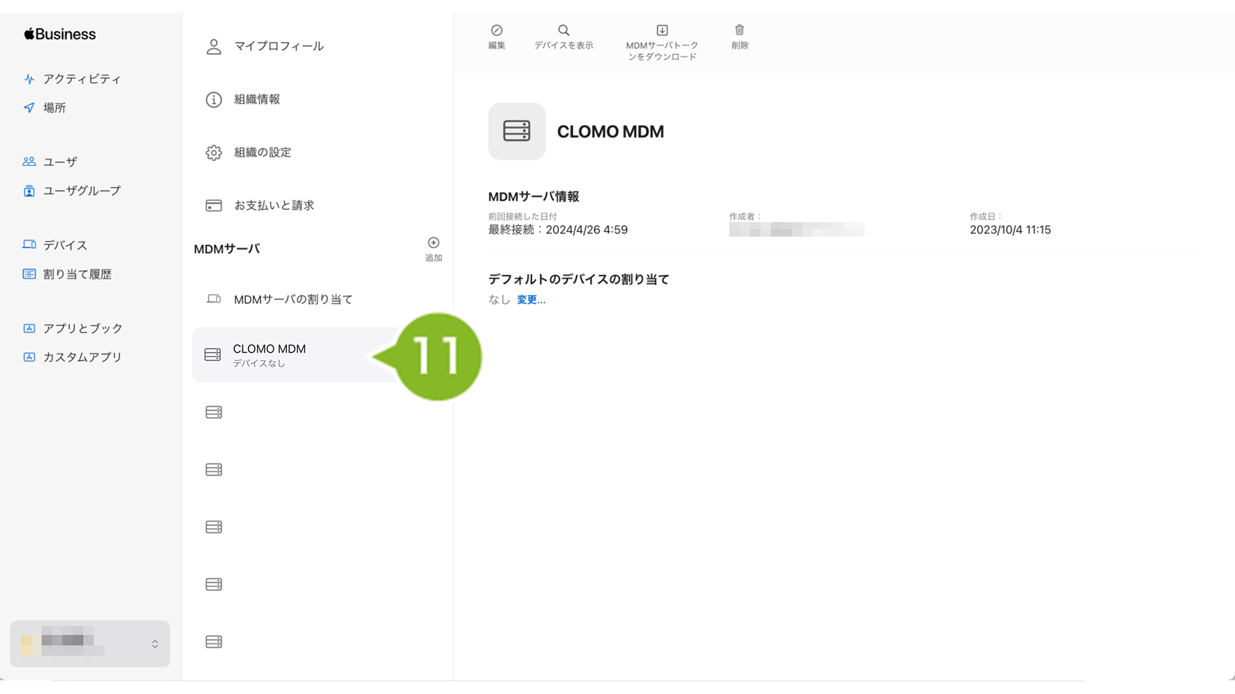Click the large CLOMO MDM server icon
1235x694 pixels.
[x=517, y=131]
